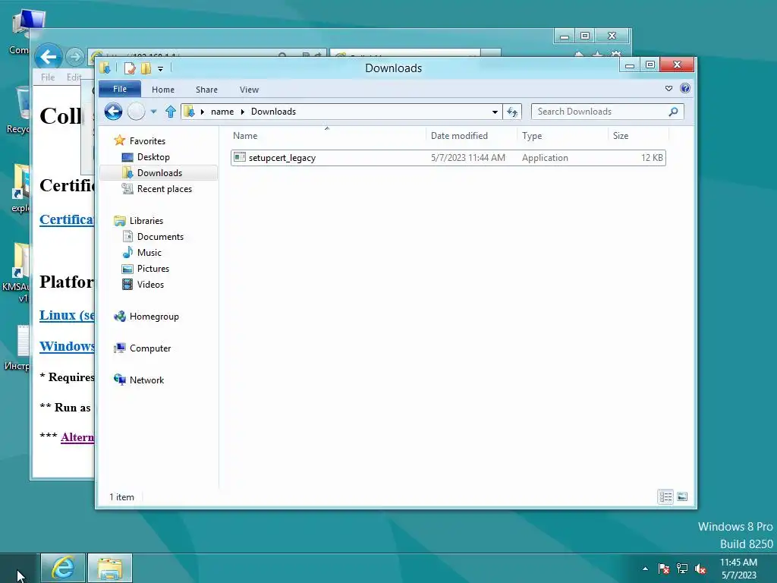Switch to Large icons view layout

[x=682, y=496]
